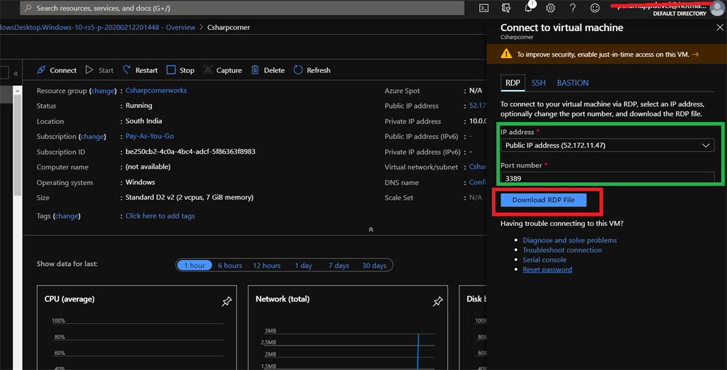Click the Csharpcorner breadcrumb item
Screen dimensions: 727x370
(229, 28)
